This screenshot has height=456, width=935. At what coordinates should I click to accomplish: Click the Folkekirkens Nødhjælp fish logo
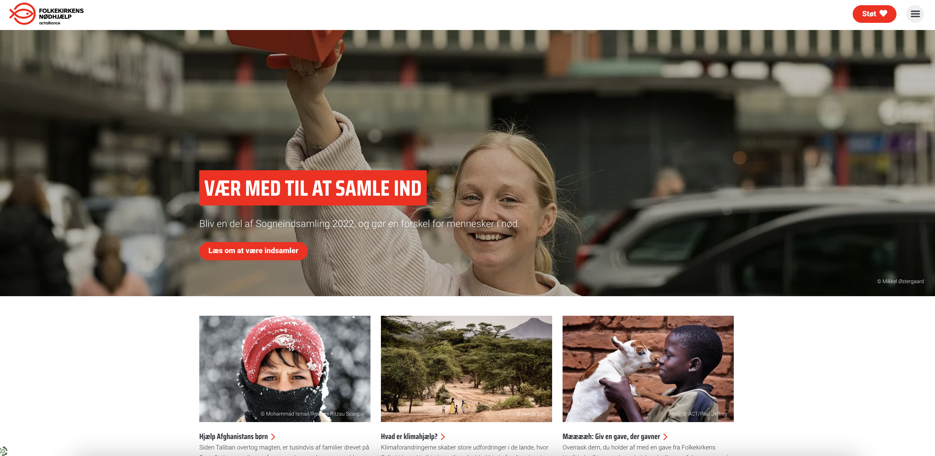23,14
